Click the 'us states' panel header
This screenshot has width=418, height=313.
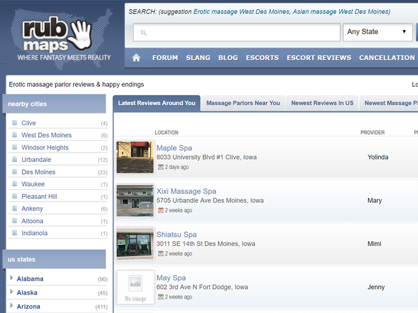(x=54, y=260)
